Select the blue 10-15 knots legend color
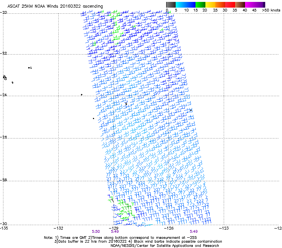The width and height of the screenshot is (282, 248). click(x=191, y=5)
